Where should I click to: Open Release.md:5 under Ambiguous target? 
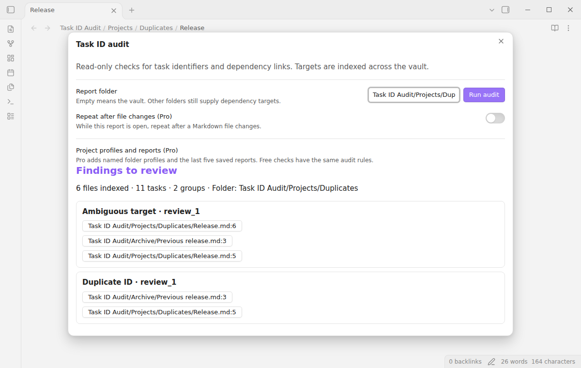tap(162, 256)
